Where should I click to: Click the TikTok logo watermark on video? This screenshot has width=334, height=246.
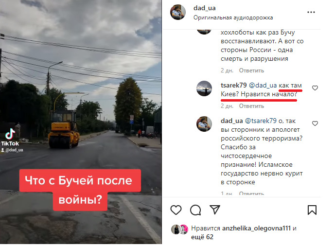(10, 138)
